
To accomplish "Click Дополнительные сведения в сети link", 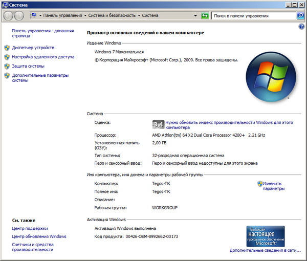I will coord(265,250).
